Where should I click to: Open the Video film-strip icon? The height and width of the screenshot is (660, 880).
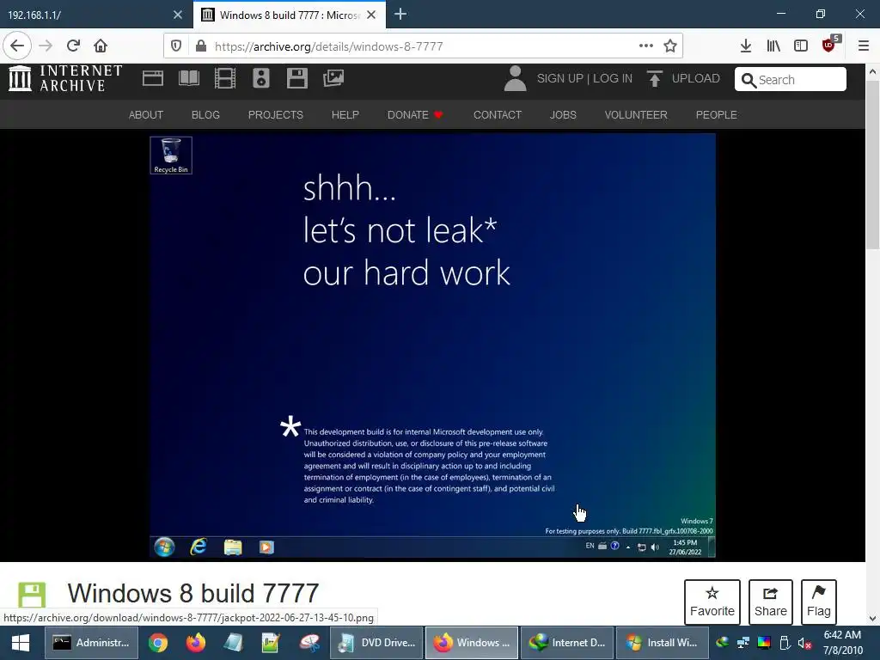(225, 78)
